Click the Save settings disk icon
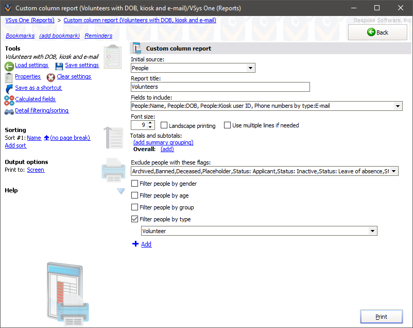The height and width of the screenshot is (328, 413). coord(58,65)
